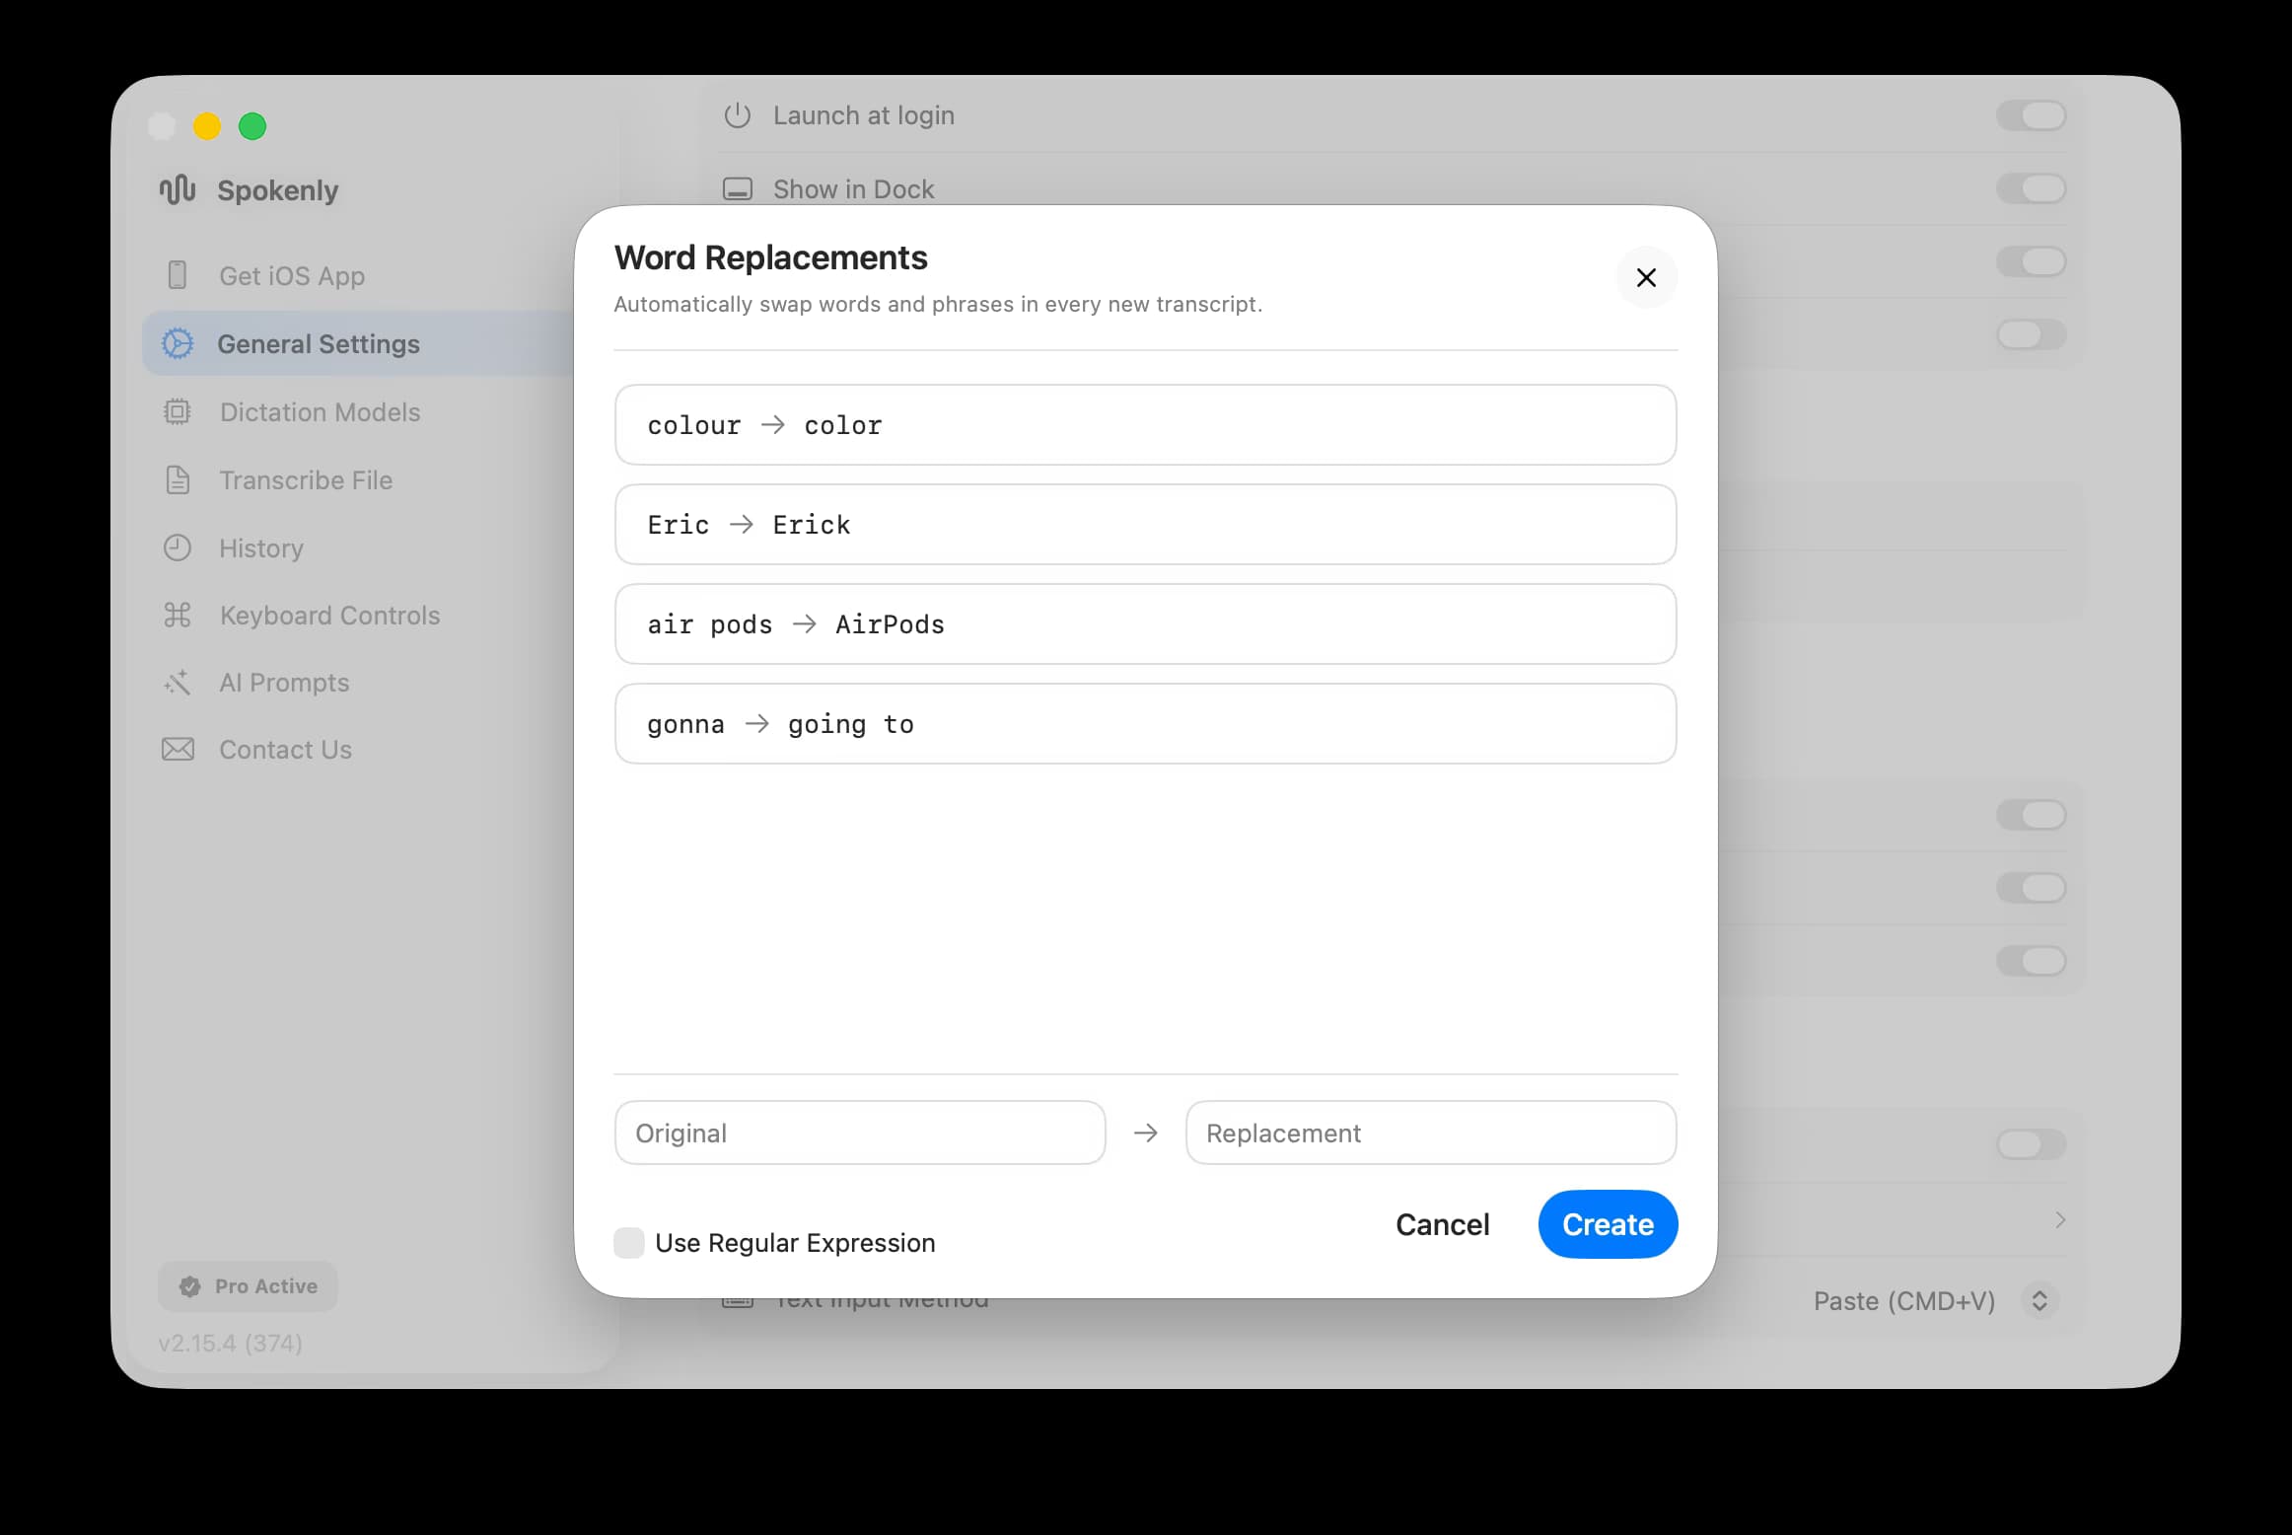This screenshot has width=2292, height=1535.
Task: Click the Contact Us envelope icon
Action: click(x=178, y=749)
